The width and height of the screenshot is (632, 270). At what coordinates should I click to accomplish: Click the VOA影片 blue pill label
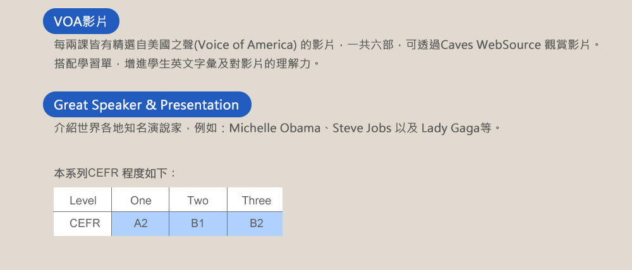click(x=81, y=21)
